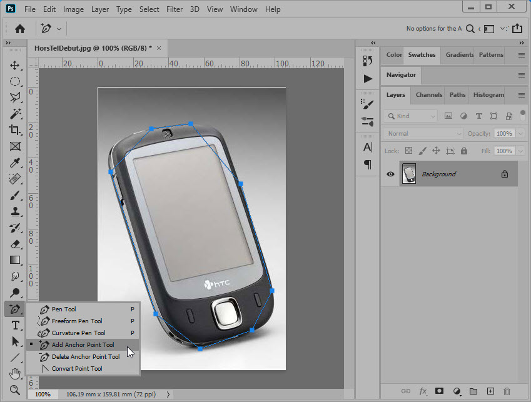Open the Share icon
531x402 pixels.
[517, 28]
